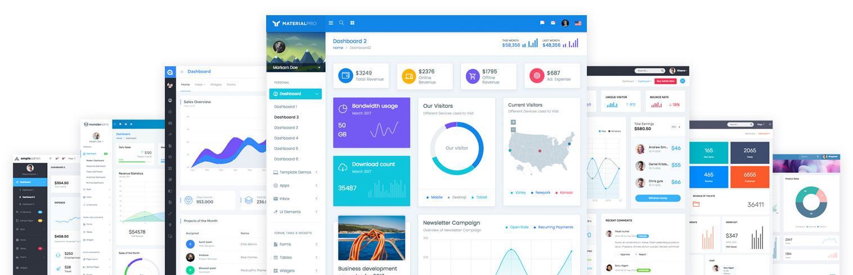Click the Entertainment headset icon in Ample admin
The width and height of the screenshot is (853, 275).
(59, 255)
